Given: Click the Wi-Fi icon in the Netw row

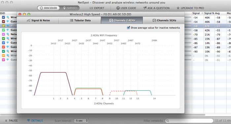Looking at the screenshot, I should click(x=8, y=34).
